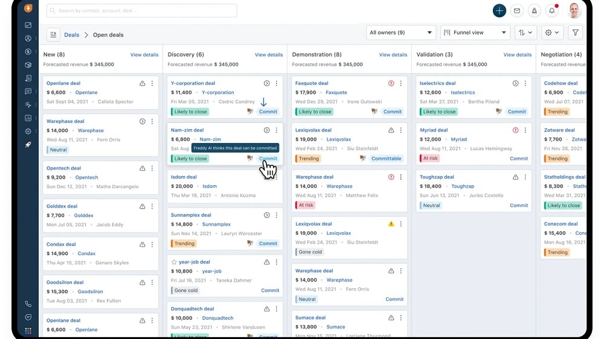The width and height of the screenshot is (604, 339).
Task: Click the Likely to close tag on Nam-zim deal
Action: point(190,159)
